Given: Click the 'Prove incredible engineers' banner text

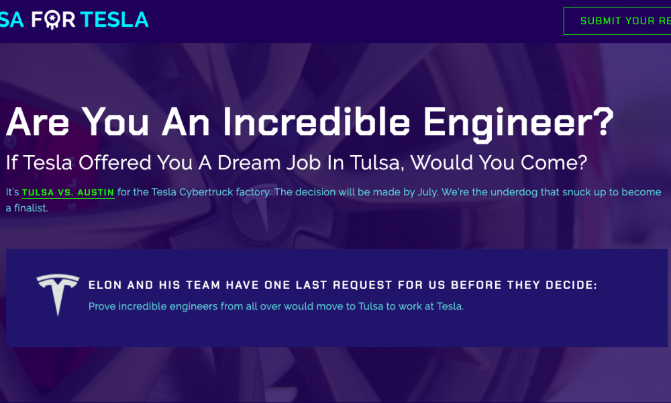Looking at the screenshot, I should pos(276,306).
